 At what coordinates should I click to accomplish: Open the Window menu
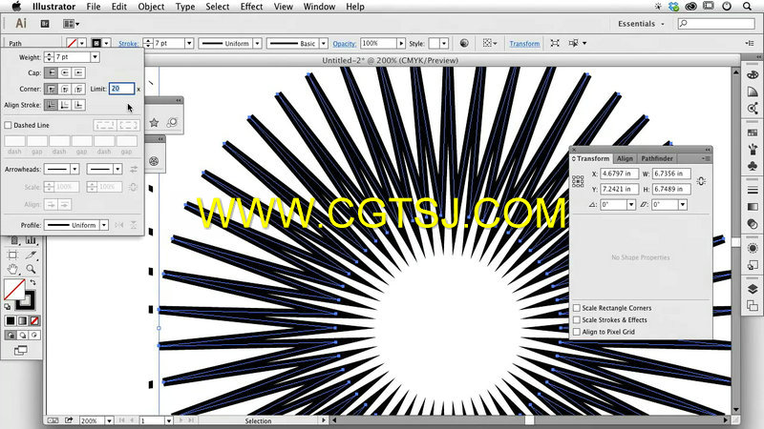pyautogui.click(x=319, y=7)
